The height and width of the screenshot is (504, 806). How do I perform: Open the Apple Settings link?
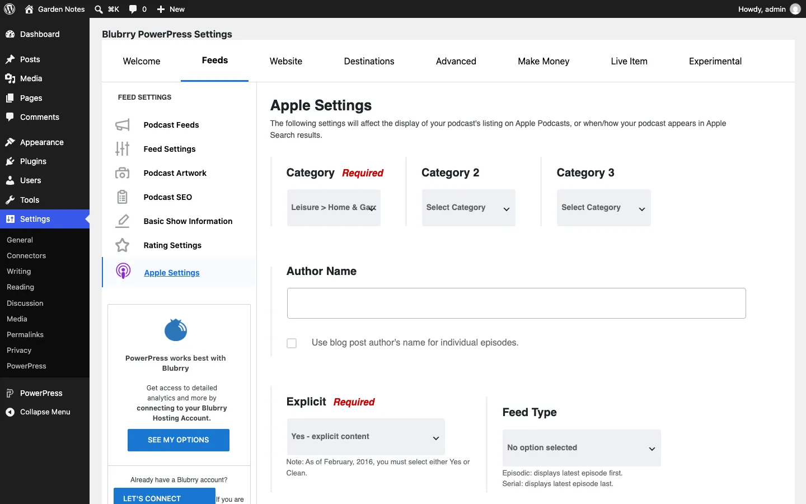coord(172,273)
